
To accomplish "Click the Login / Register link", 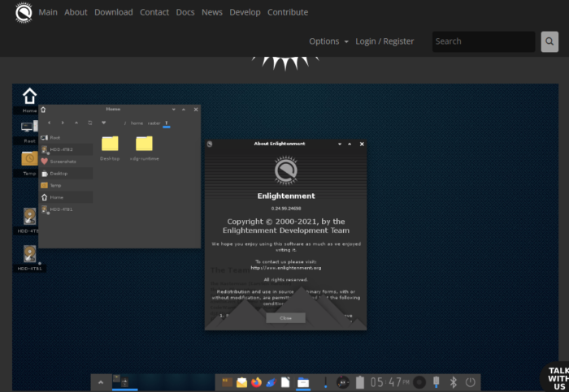I will [384, 41].
